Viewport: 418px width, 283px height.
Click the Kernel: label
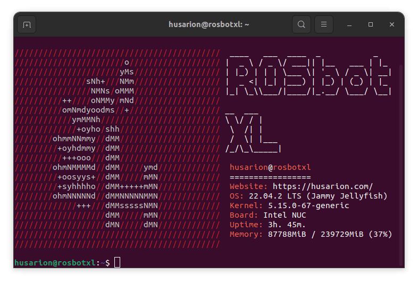pyautogui.click(x=246, y=205)
